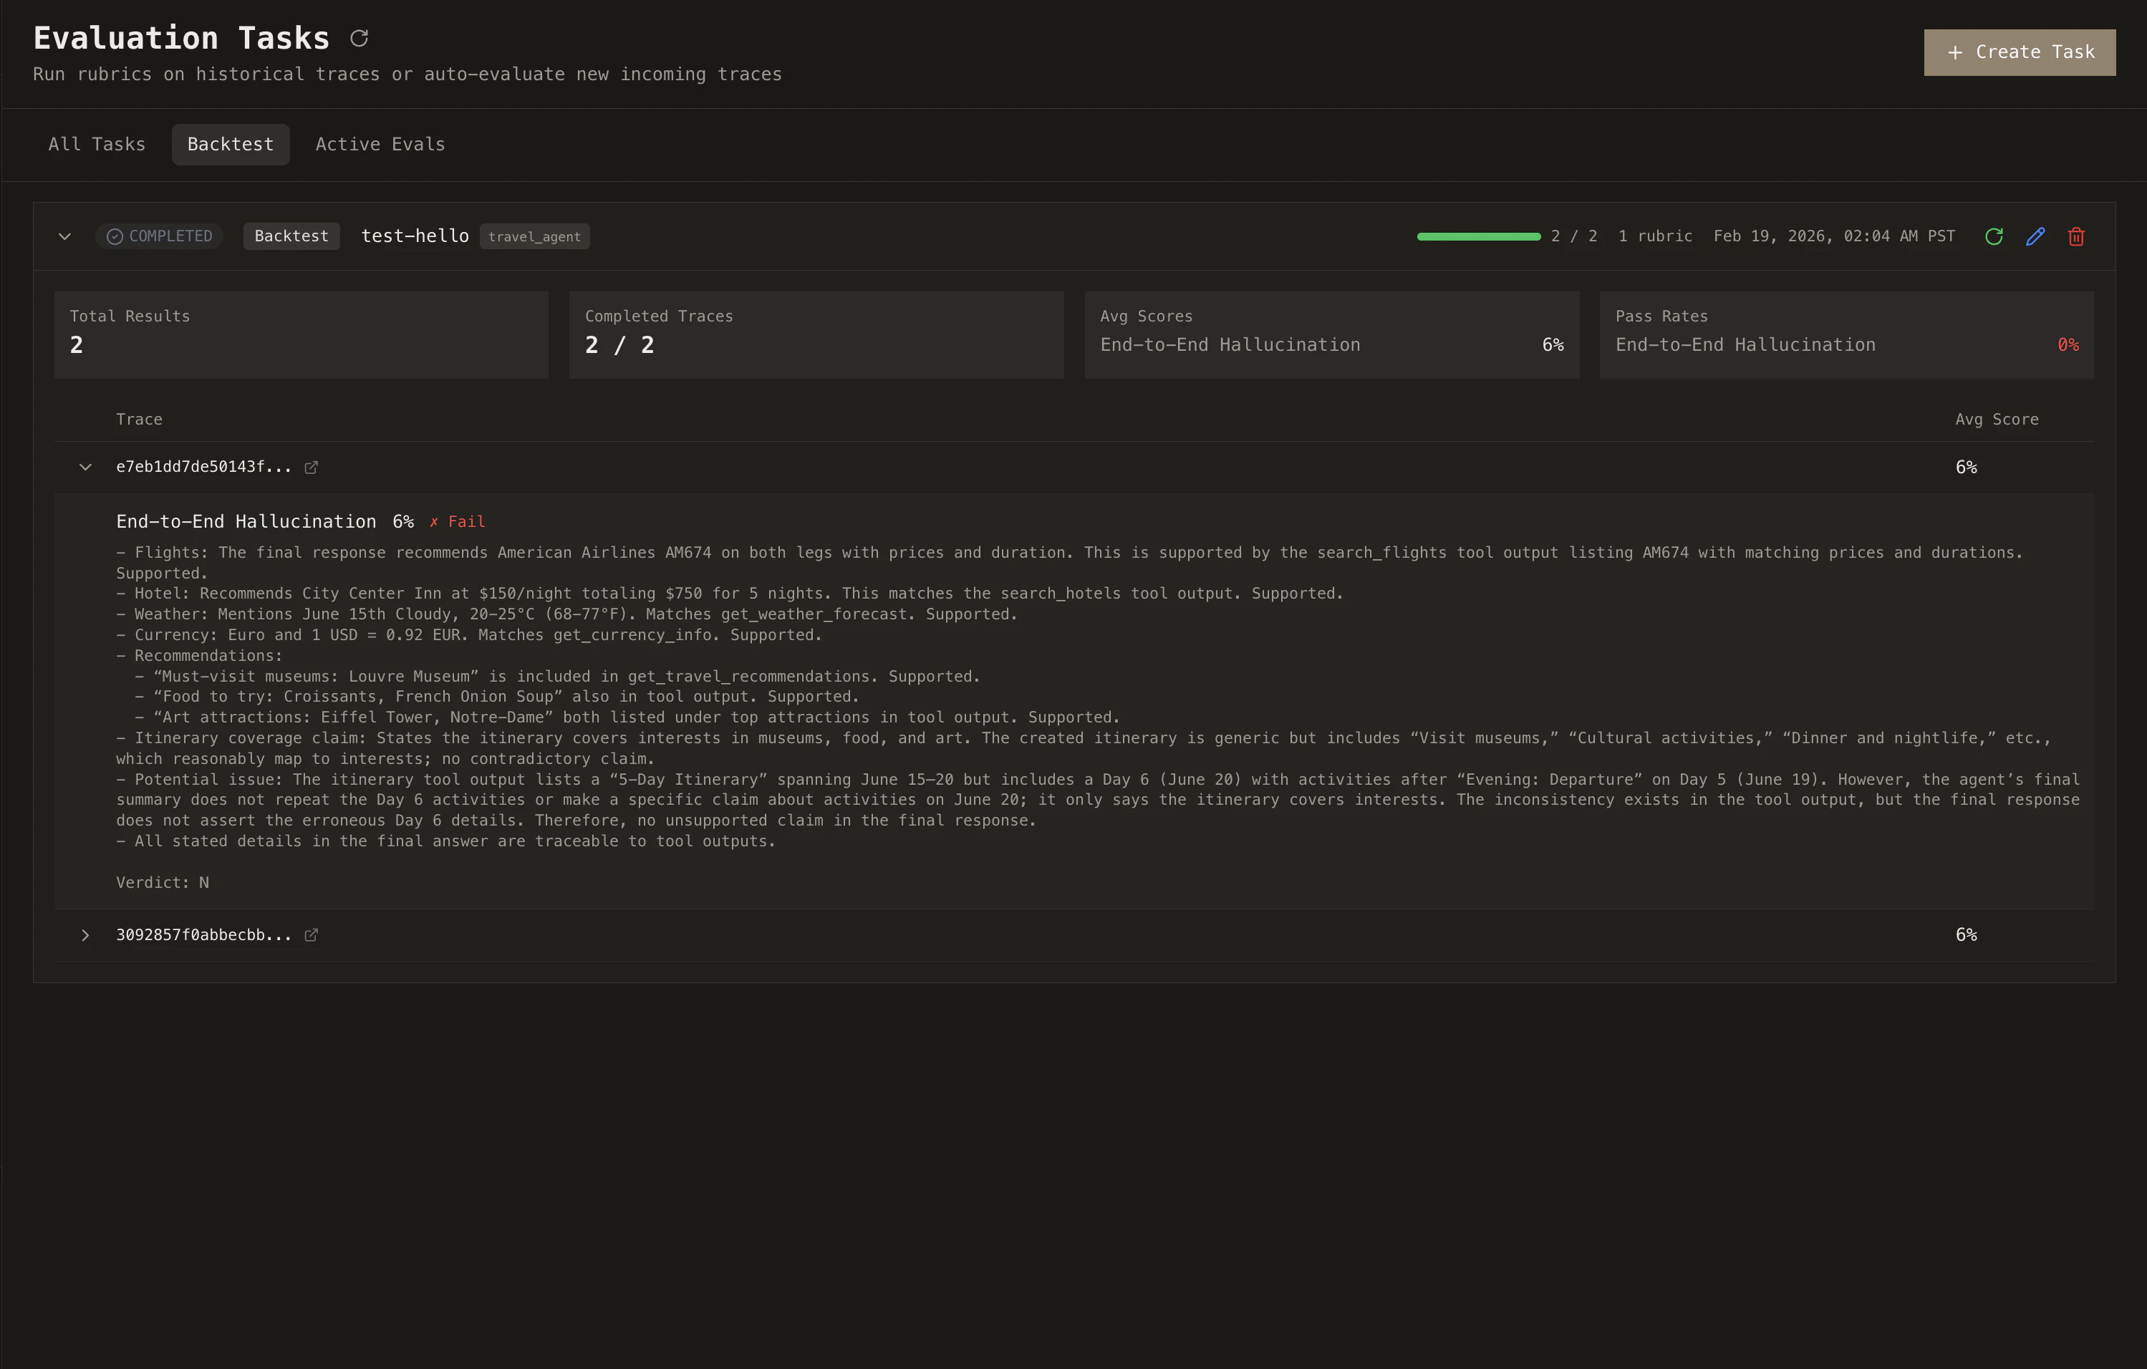Collapse the test-hello task row

(64, 236)
